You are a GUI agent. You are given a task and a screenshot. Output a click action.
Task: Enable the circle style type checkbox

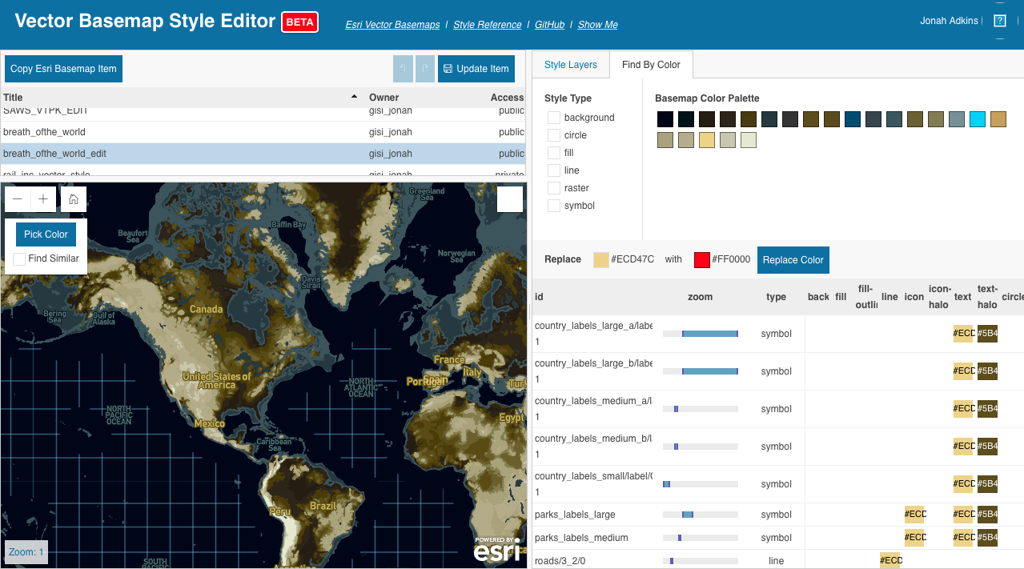click(554, 135)
